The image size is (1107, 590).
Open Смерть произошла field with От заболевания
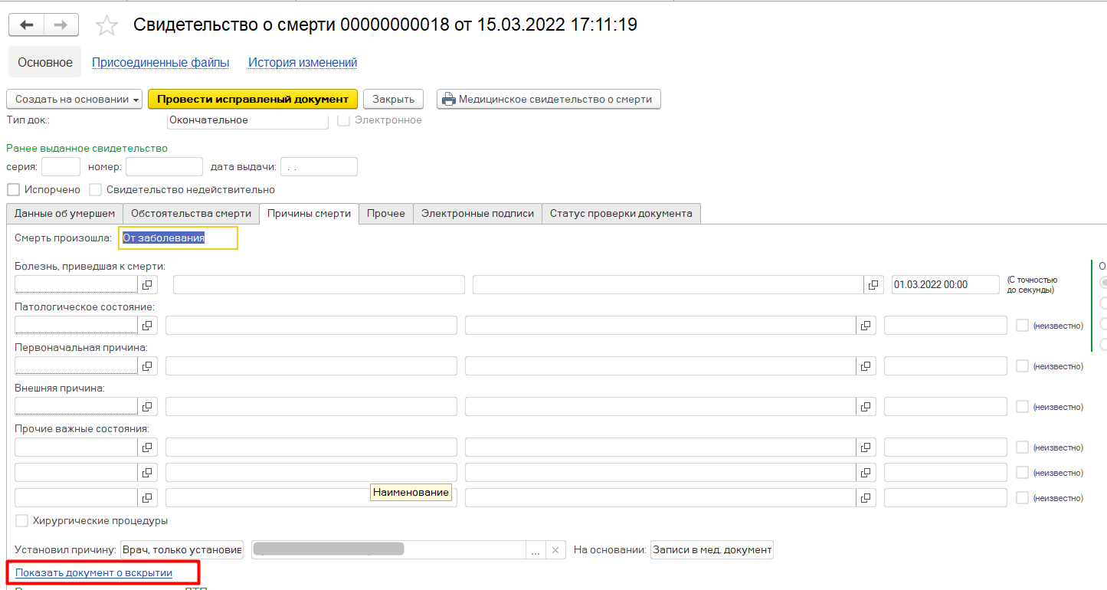point(178,238)
